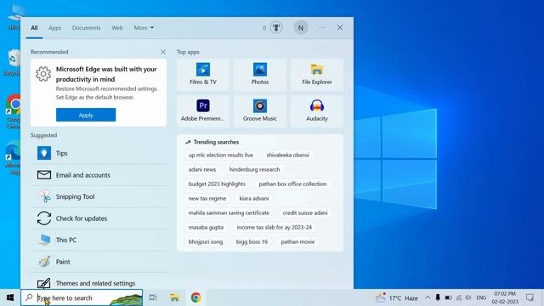Open the N user account avatar
This screenshot has height=306, width=544.
(x=301, y=28)
